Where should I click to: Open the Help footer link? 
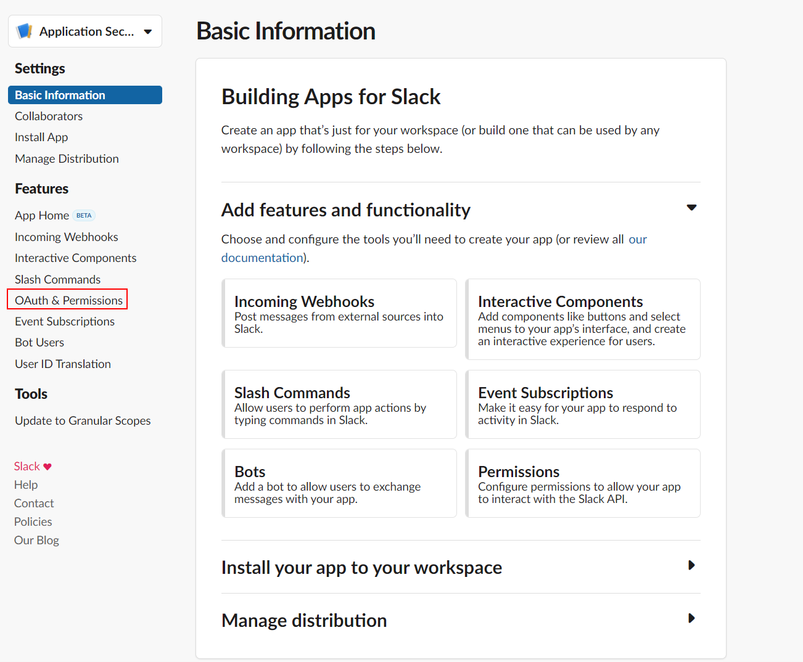click(x=26, y=484)
